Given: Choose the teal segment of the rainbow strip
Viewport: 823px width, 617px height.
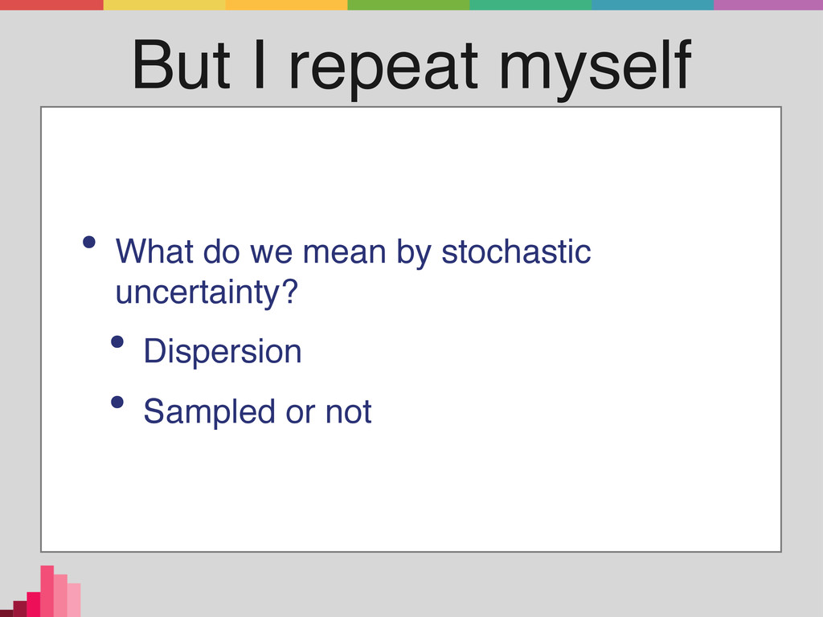Looking at the screenshot, I should (530, 5).
